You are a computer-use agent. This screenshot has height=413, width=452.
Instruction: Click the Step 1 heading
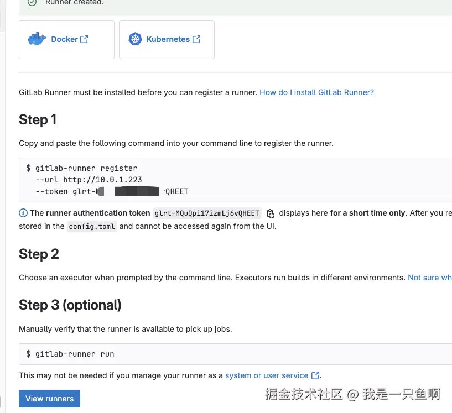point(38,120)
